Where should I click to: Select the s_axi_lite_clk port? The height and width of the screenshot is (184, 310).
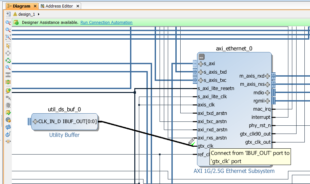pos(212,97)
